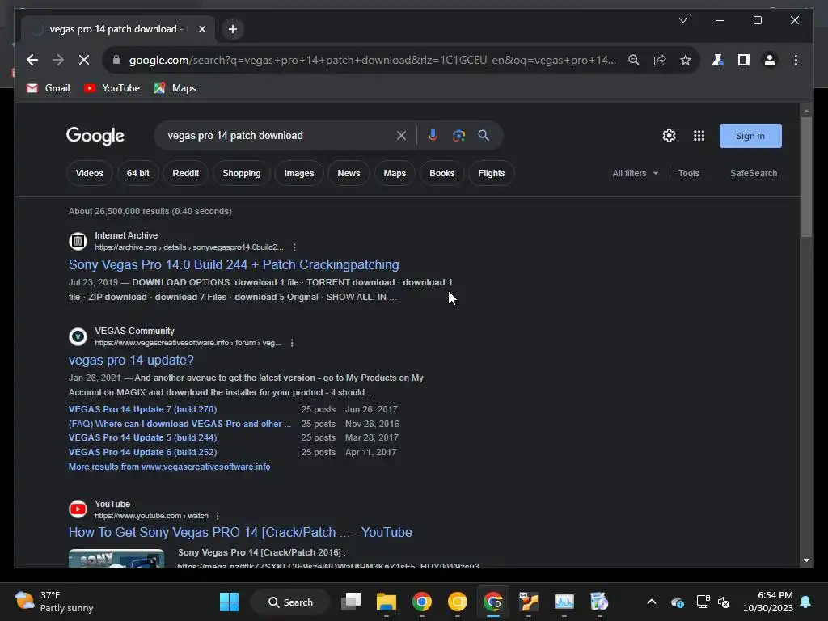Click the forward navigation arrow
This screenshot has height=621, width=828.
(x=58, y=60)
